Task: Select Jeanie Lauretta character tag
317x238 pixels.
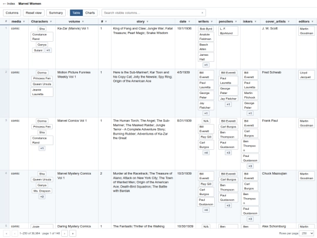Action: [x=42, y=92]
